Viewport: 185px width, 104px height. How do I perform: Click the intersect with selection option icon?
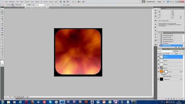(13, 5)
